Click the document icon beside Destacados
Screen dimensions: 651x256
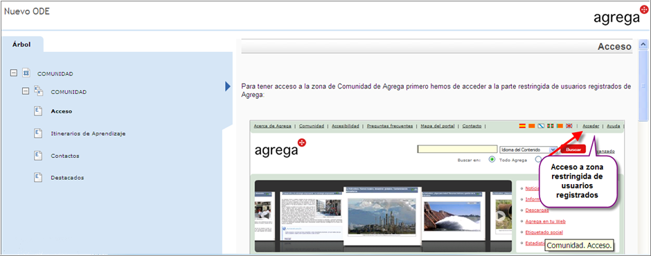[x=38, y=177]
